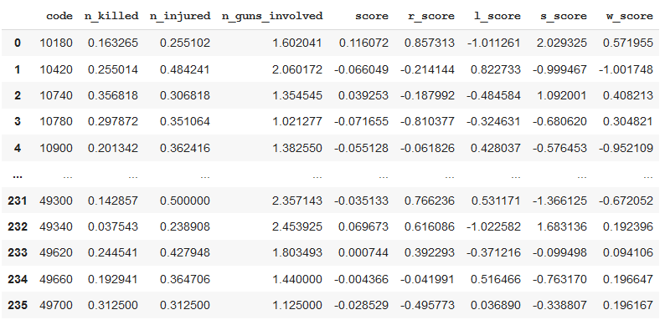Click n_guns_involved value 1.602041

tap(297, 43)
